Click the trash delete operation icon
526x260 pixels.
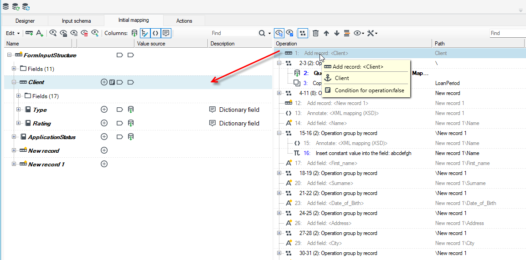(x=316, y=33)
